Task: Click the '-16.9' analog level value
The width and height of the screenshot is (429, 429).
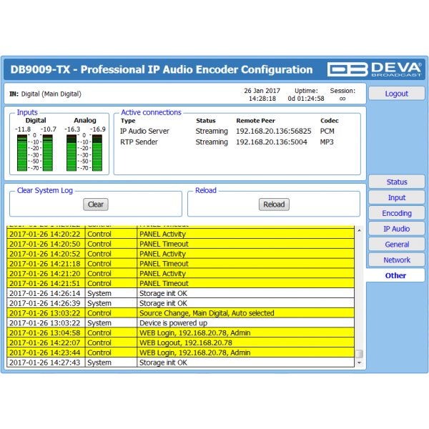Action: pyautogui.click(x=98, y=129)
